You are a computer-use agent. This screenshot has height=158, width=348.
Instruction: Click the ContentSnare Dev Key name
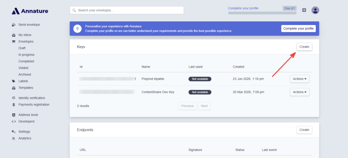coord(158,92)
